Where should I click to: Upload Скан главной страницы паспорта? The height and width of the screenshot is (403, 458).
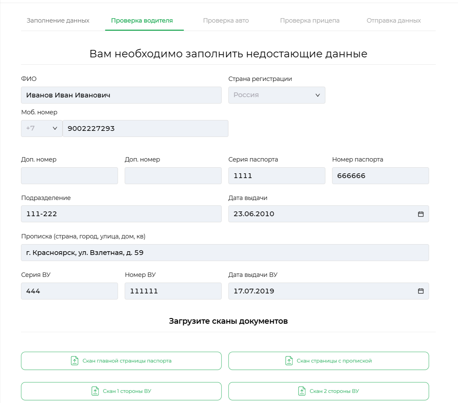121,361
